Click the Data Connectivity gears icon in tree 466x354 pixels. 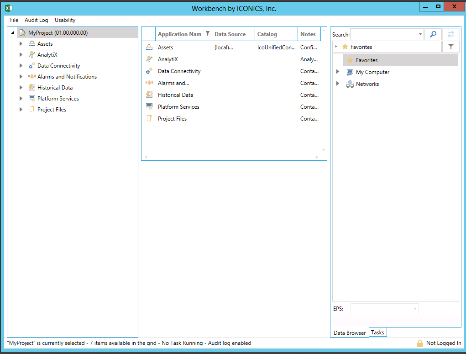tap(32, 66)
